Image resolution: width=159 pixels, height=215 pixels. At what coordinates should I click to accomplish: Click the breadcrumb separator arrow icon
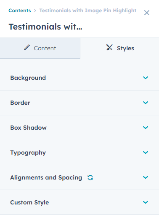click(x=35, y=11)
